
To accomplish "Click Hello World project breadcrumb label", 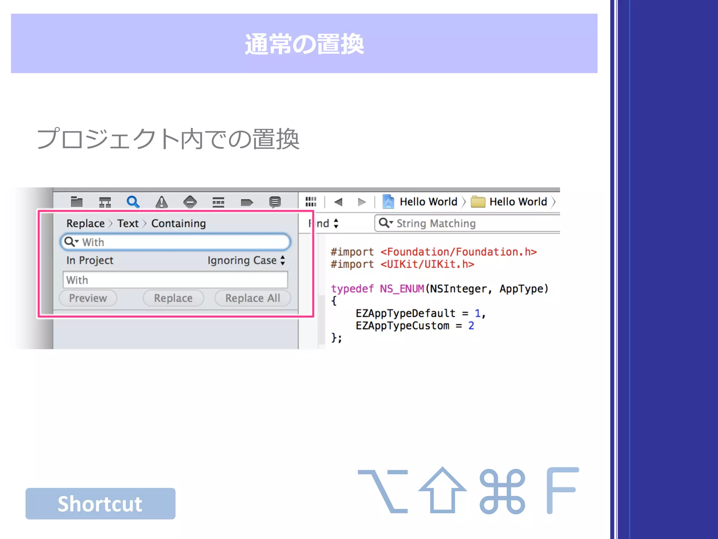I will click(x=428, y=202).
